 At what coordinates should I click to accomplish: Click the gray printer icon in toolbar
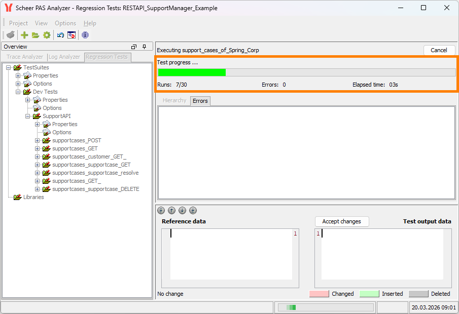click(11, 35)
